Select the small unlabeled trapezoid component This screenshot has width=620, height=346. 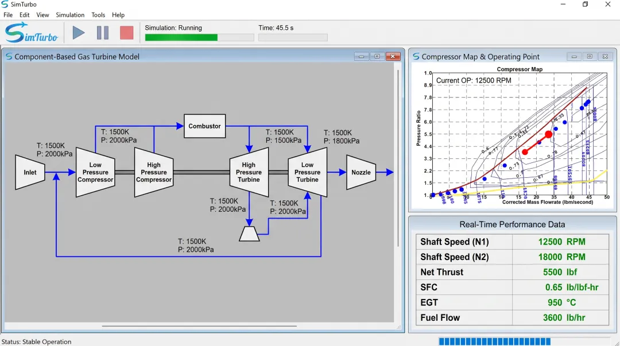(249, 234)
